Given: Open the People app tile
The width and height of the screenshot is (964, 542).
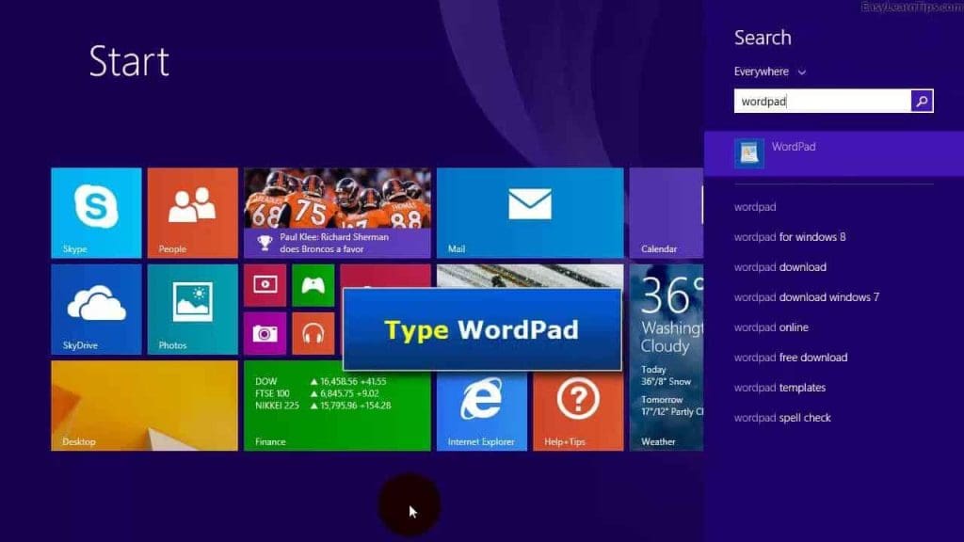Looking at the screenshot, I should [192, 212].
